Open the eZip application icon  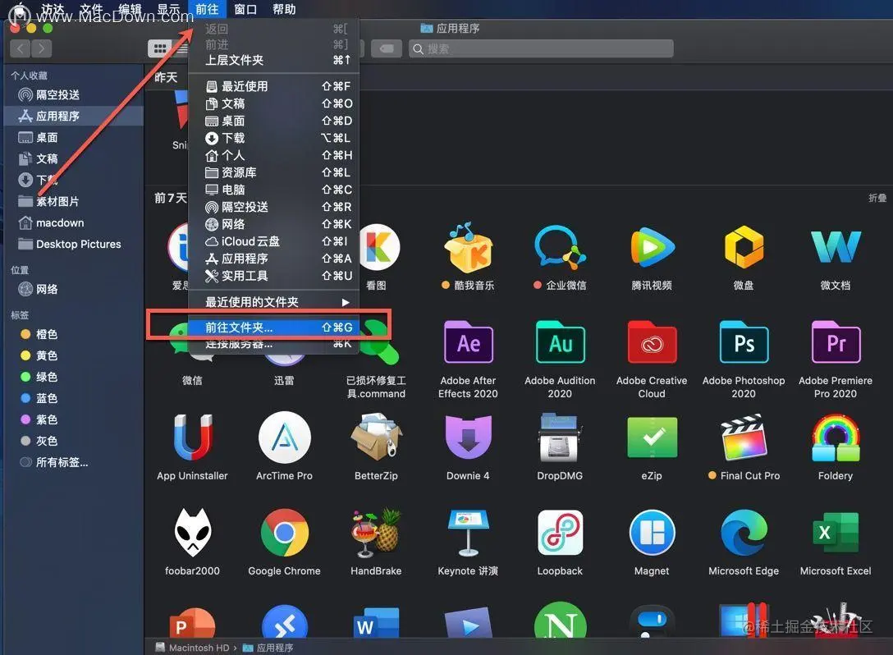tap(652, 437)
